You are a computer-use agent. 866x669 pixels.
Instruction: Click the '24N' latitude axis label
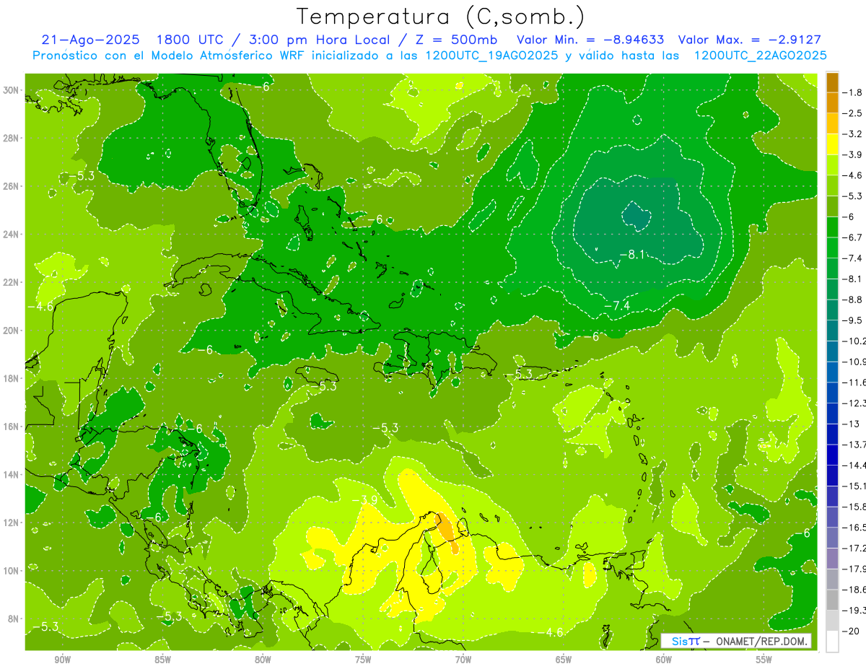(12, 235)
